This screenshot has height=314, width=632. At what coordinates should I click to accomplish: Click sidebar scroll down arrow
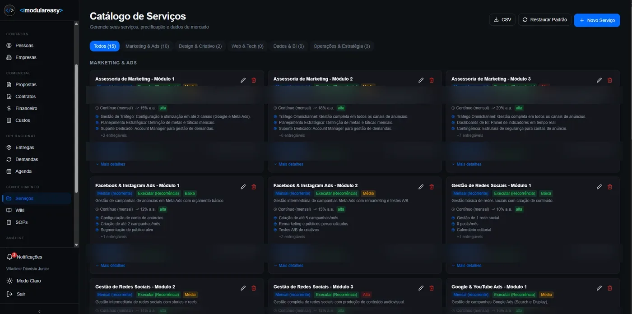pyautogui.click(x=76, y=245)
